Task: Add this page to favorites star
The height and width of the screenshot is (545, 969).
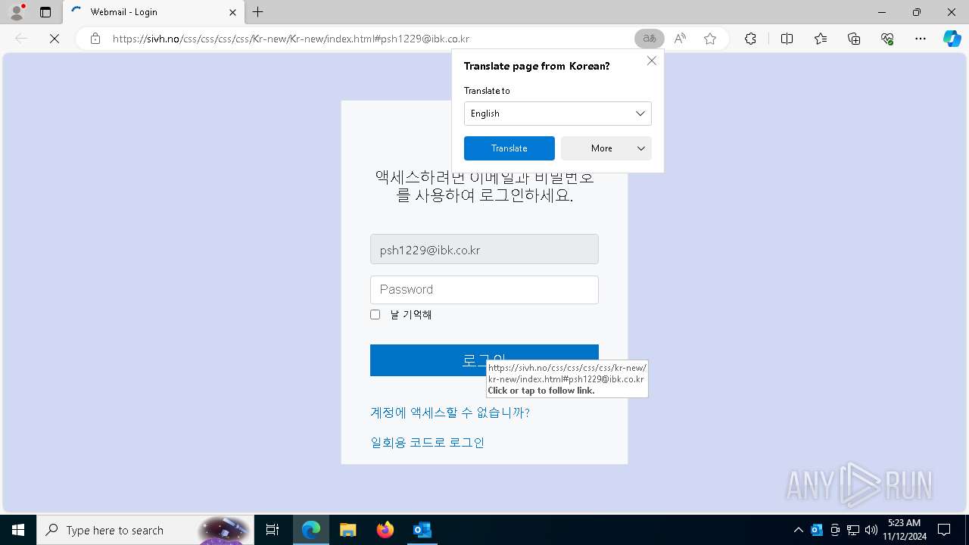Action: point(710,39)
